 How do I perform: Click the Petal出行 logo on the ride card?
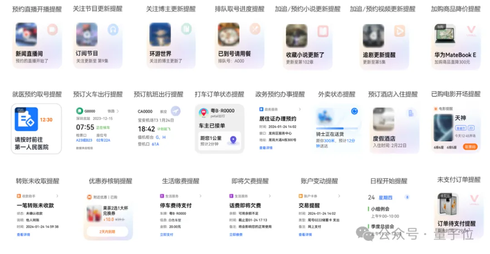203,112
